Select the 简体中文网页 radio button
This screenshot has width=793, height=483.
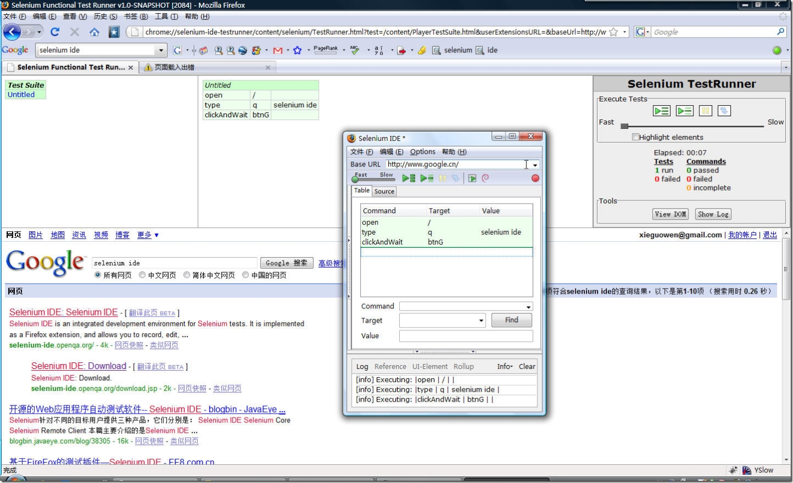tap(187, 275)
